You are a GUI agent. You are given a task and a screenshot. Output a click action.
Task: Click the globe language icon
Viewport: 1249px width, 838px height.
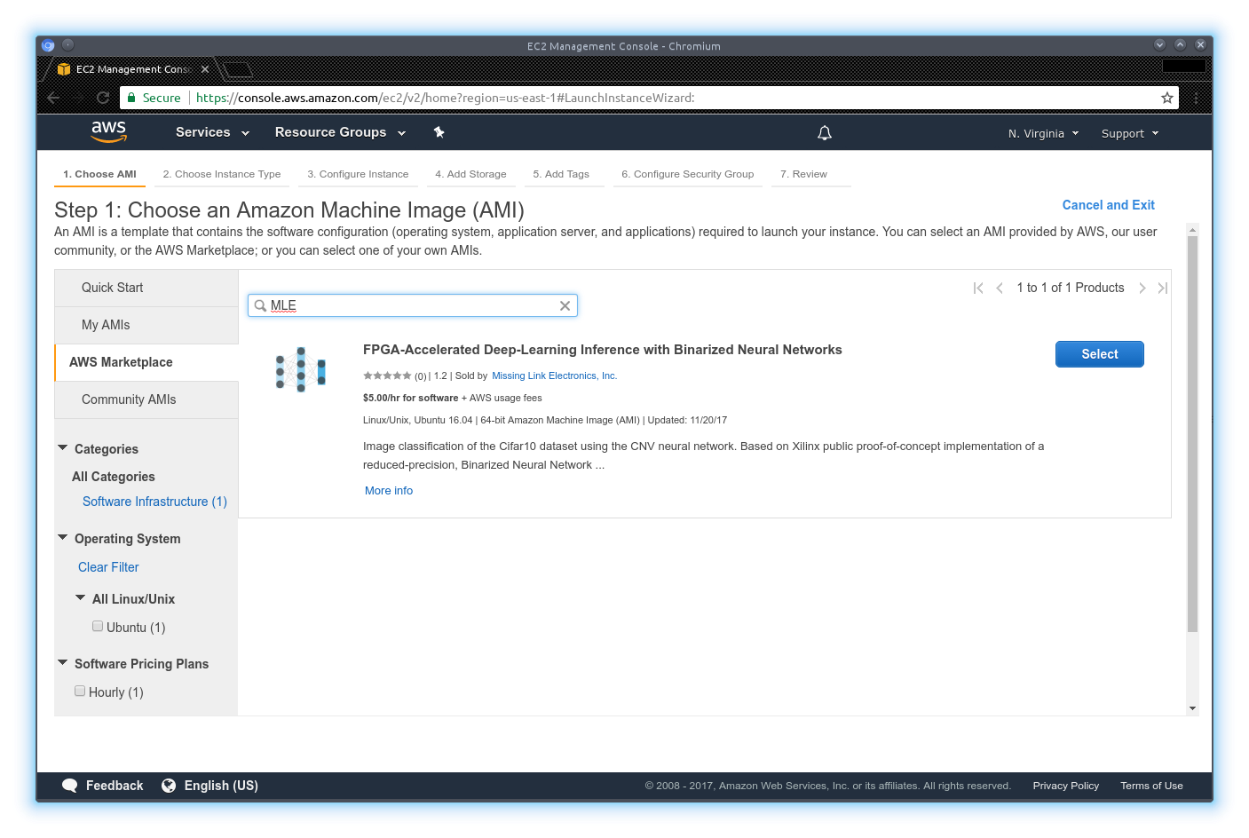pyautogui.click(x=169, y=786)
